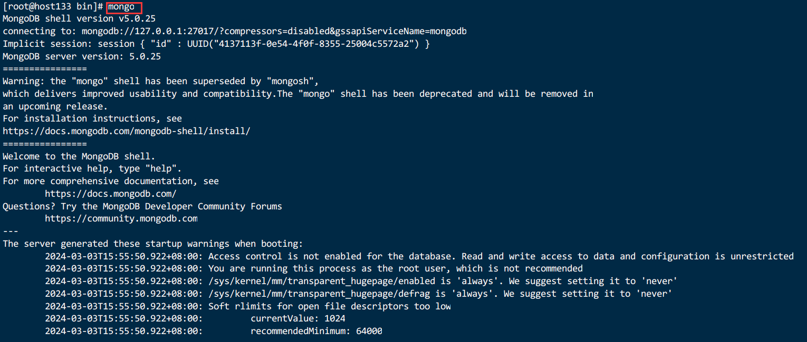
Task: Click the recommendedMinimum: 64000 text
Action: pos(316,331)
